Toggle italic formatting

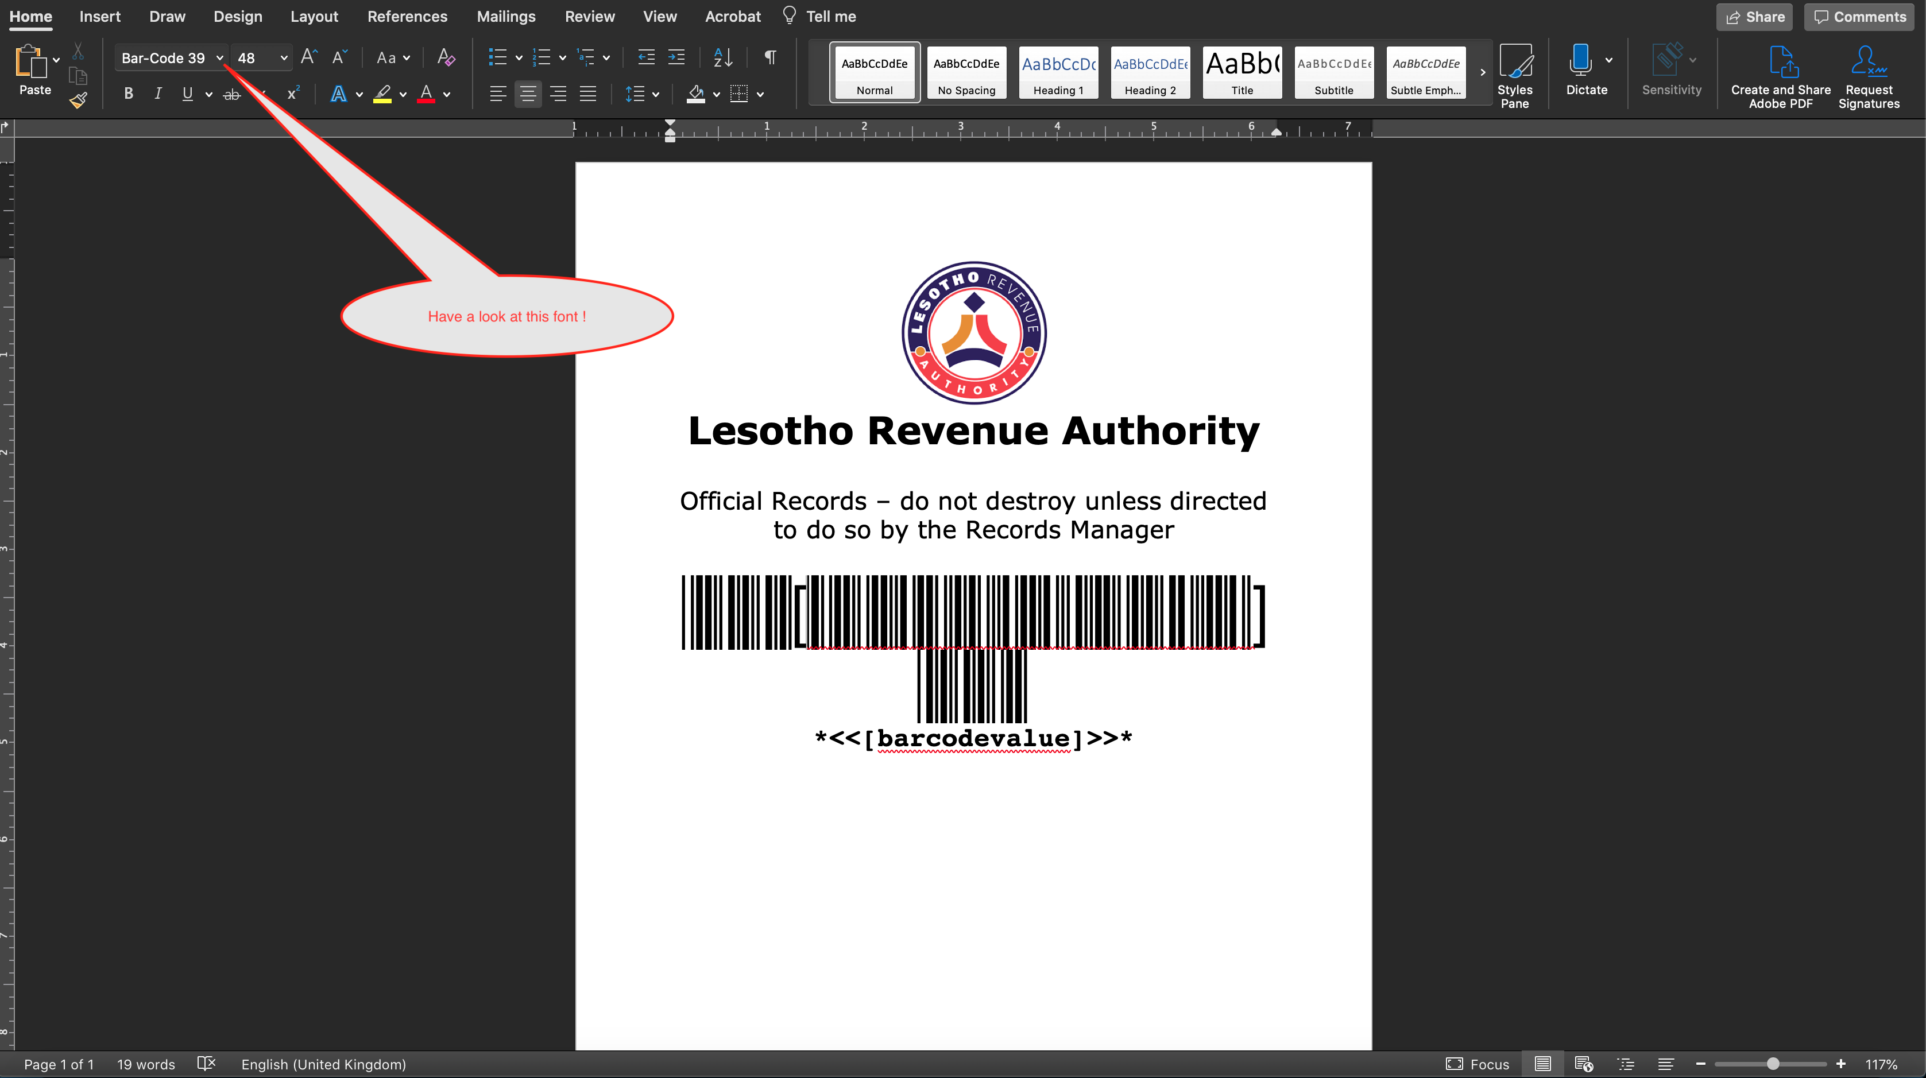[x=158, y=94]
